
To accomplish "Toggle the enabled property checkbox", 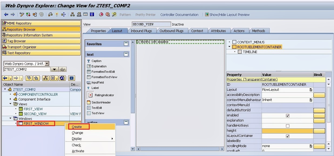I will pyautogui.click(x=288, y=115).
